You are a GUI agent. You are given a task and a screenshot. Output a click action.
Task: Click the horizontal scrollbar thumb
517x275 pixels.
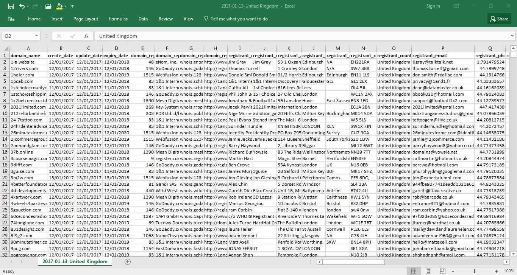[x=353, y=262]
